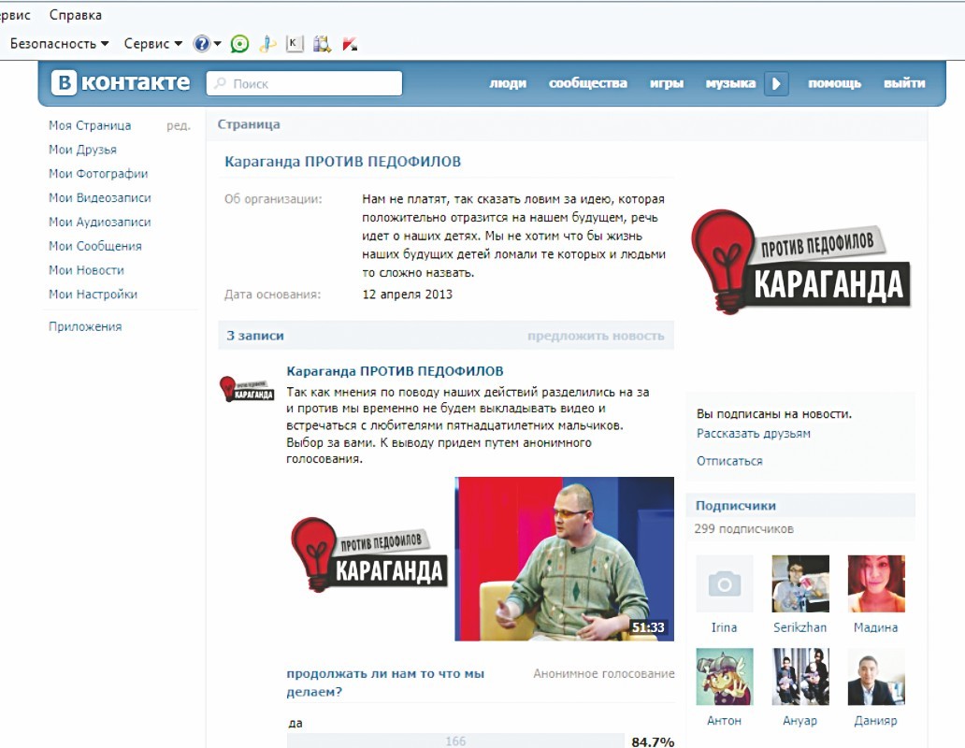This screenshot has height=748, width=965.
Task: Play the 51:33 video thumbnail
Action: (564, 559)
